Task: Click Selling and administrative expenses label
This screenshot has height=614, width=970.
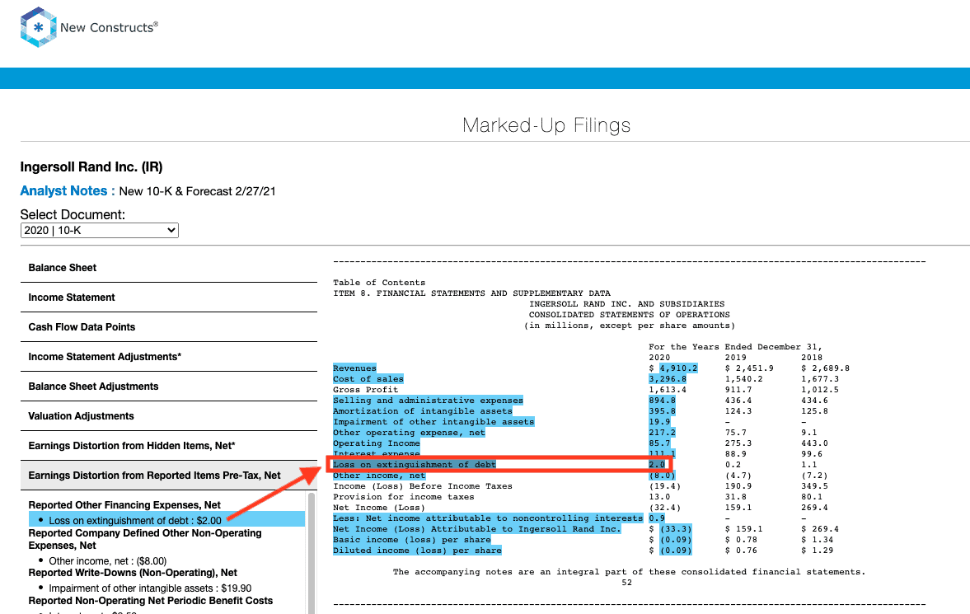Action: 428,401
